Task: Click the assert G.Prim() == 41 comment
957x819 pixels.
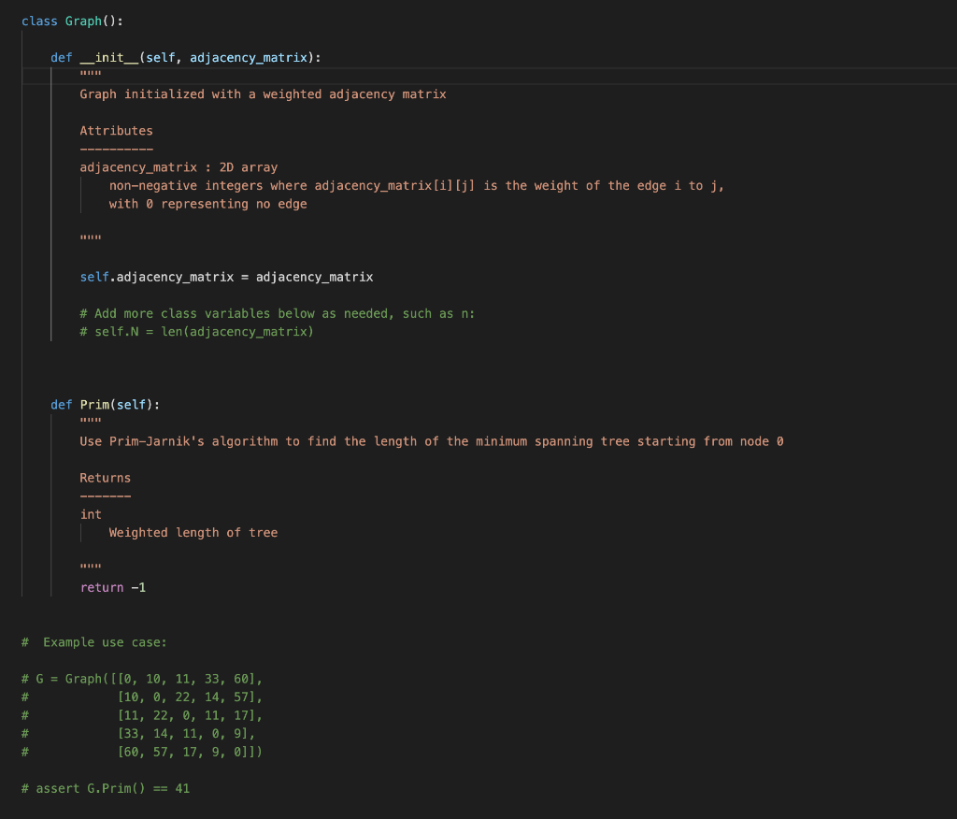Action: click(106, 787)
